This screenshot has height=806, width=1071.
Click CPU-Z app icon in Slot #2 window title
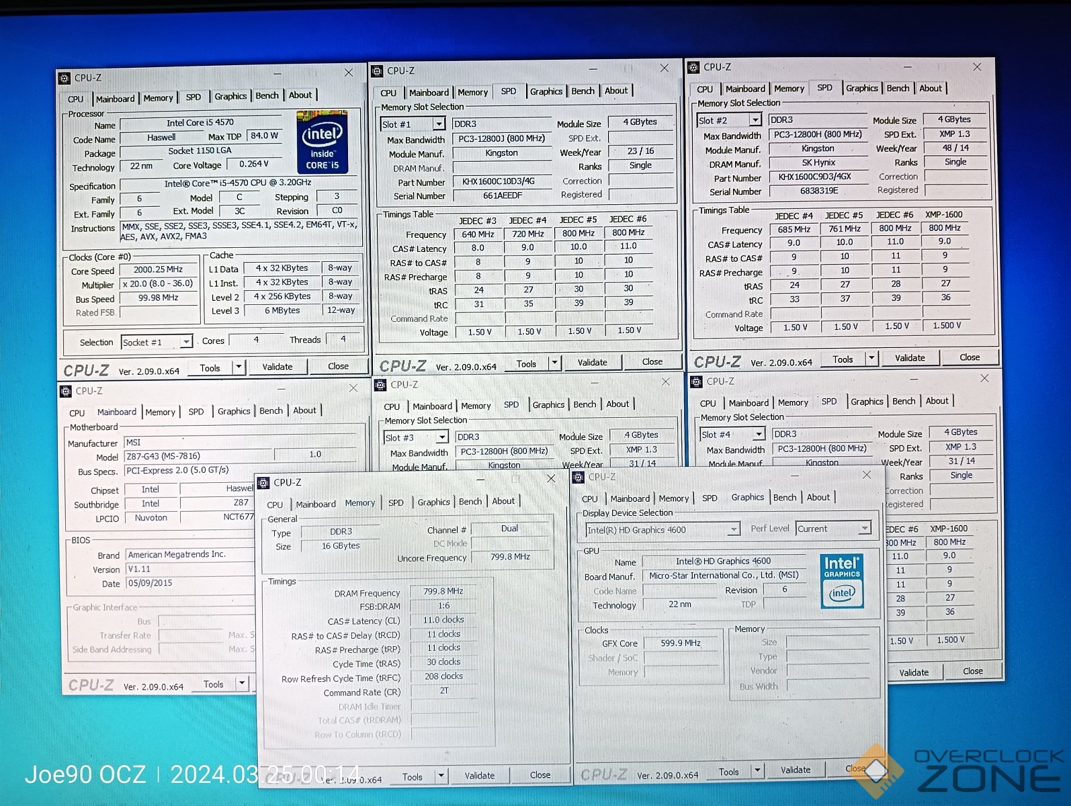tap(694, 67)
